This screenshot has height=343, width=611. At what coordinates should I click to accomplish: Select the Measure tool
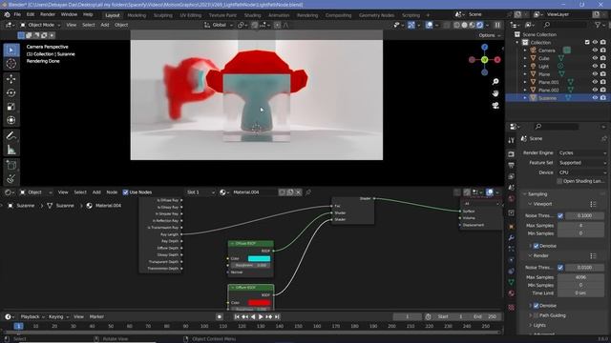pos(11,150)
